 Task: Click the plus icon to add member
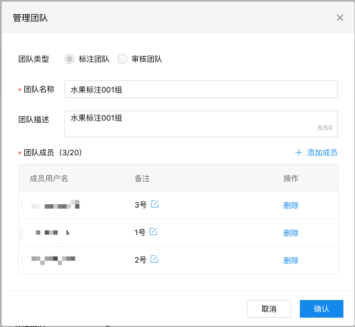click(299, 152)
